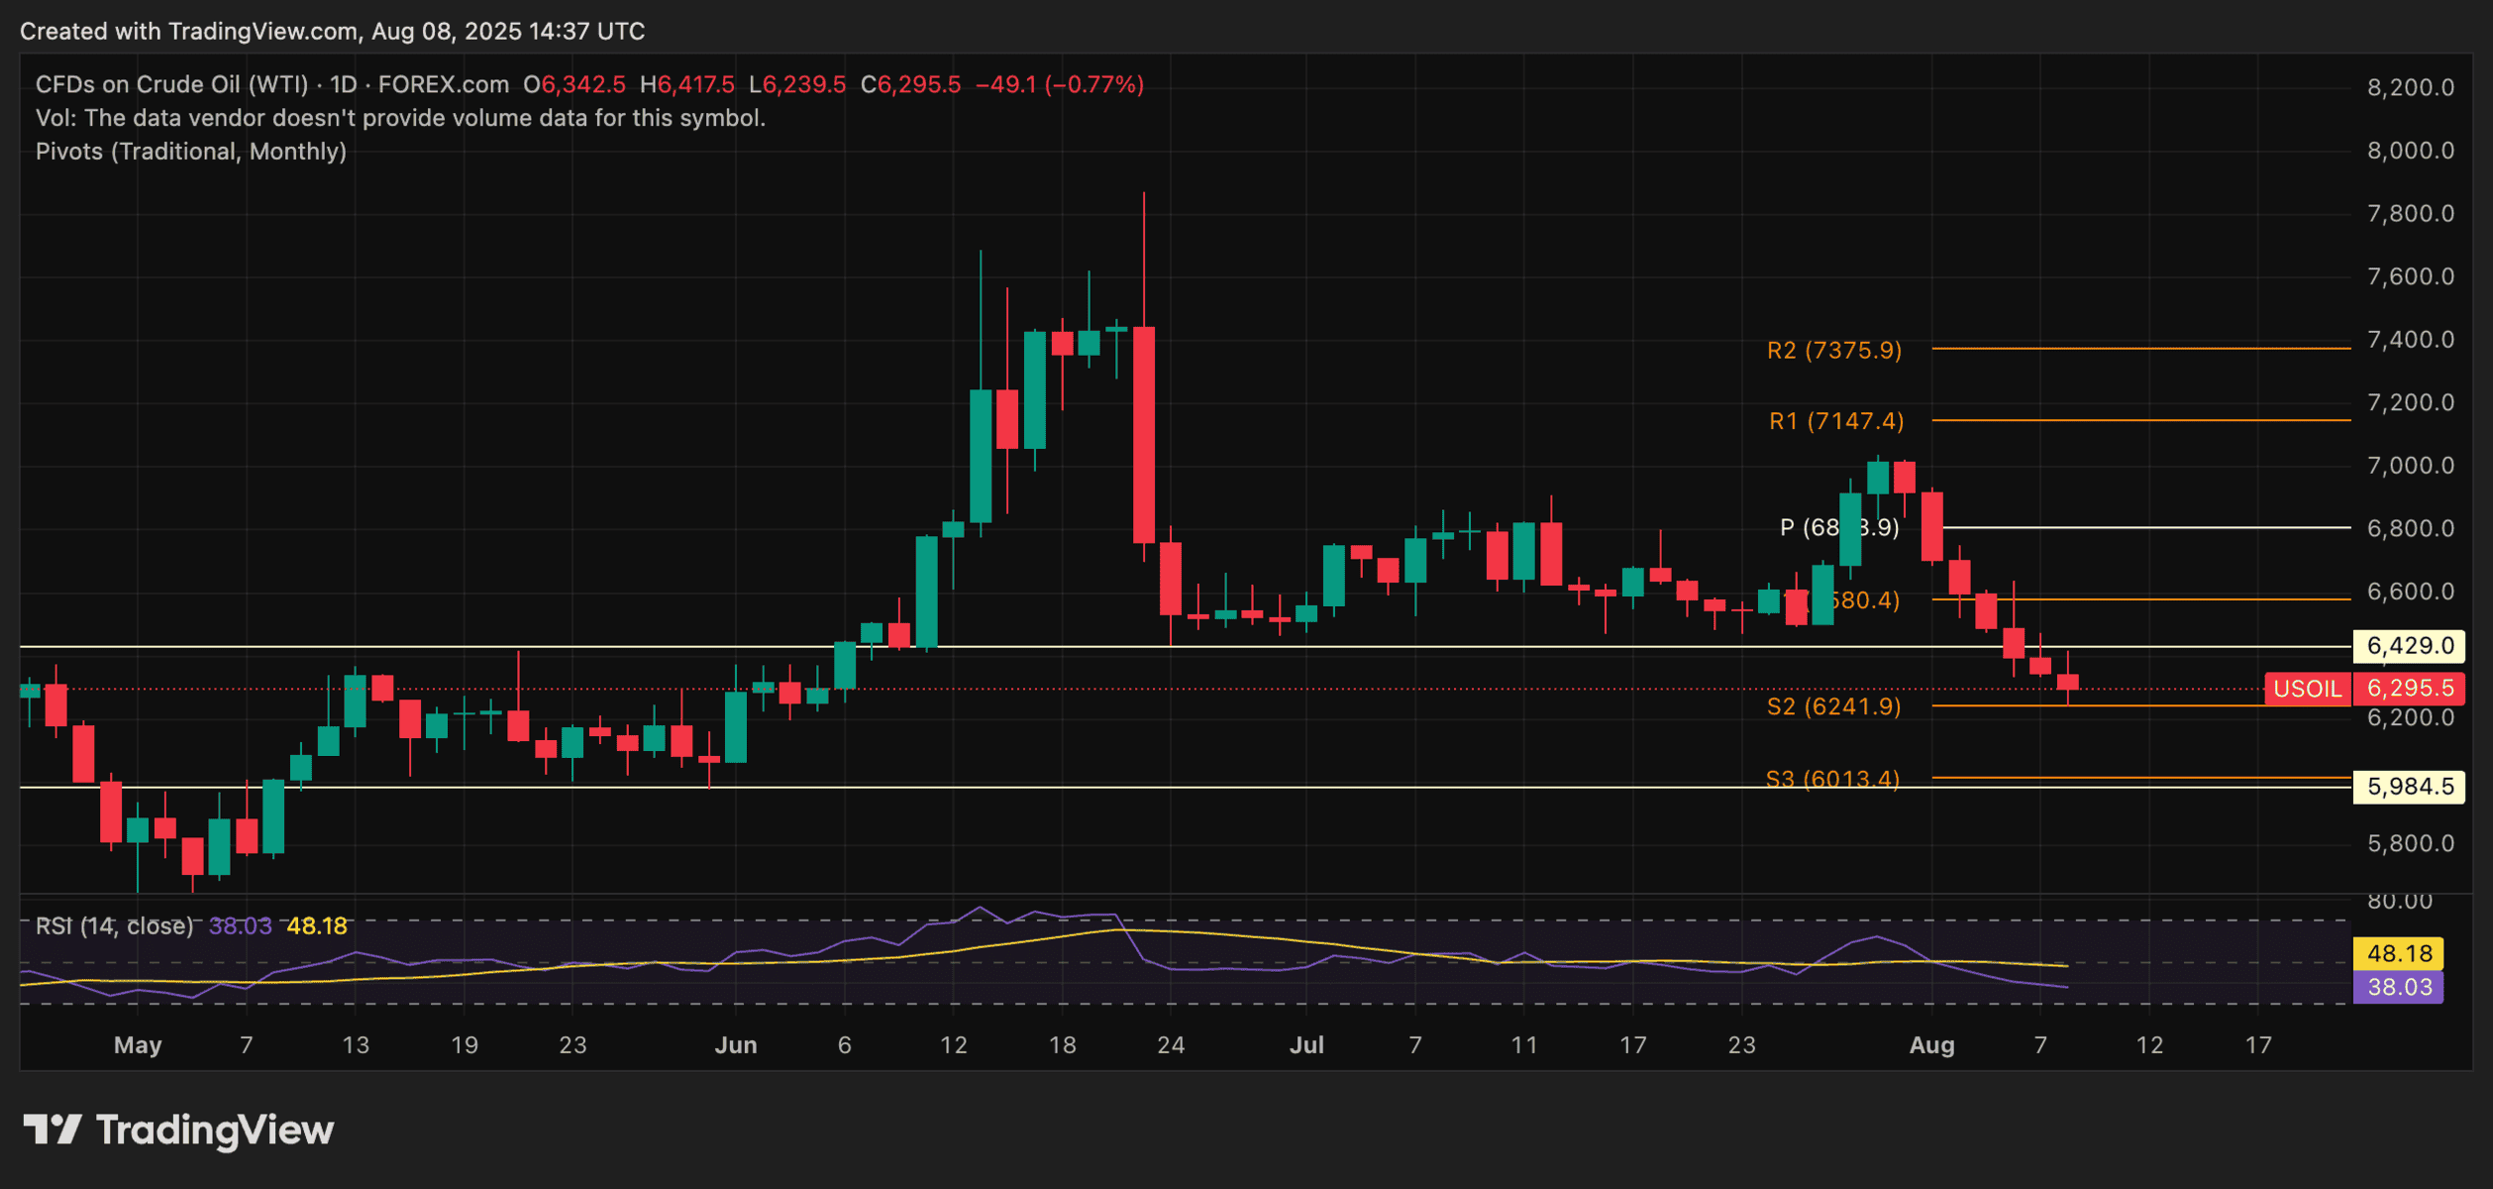Click the R1 (7147.4) pivot label

(x=1836, y=421)
